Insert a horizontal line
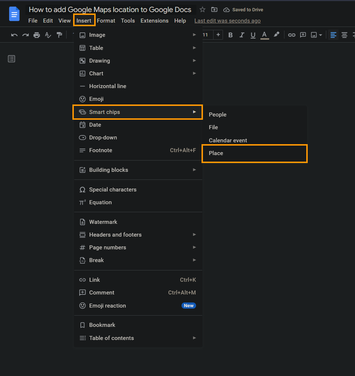355x376 pixels. (x=138, y=86)
